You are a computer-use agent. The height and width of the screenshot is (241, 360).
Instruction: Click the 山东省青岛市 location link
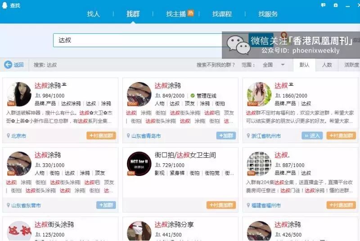point(146,136)
